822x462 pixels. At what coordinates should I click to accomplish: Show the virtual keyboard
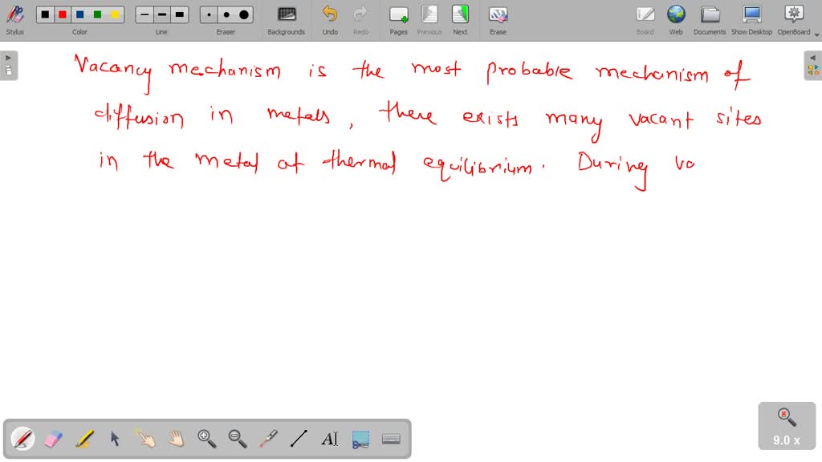(x=390, y=439)
